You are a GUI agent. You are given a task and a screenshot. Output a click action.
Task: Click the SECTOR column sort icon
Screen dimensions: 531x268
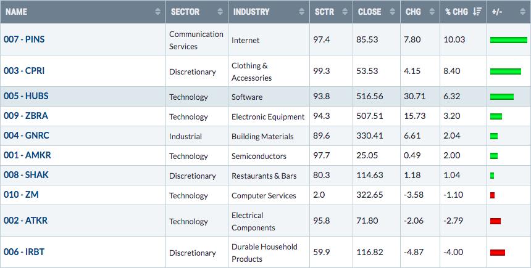(220, 12)
